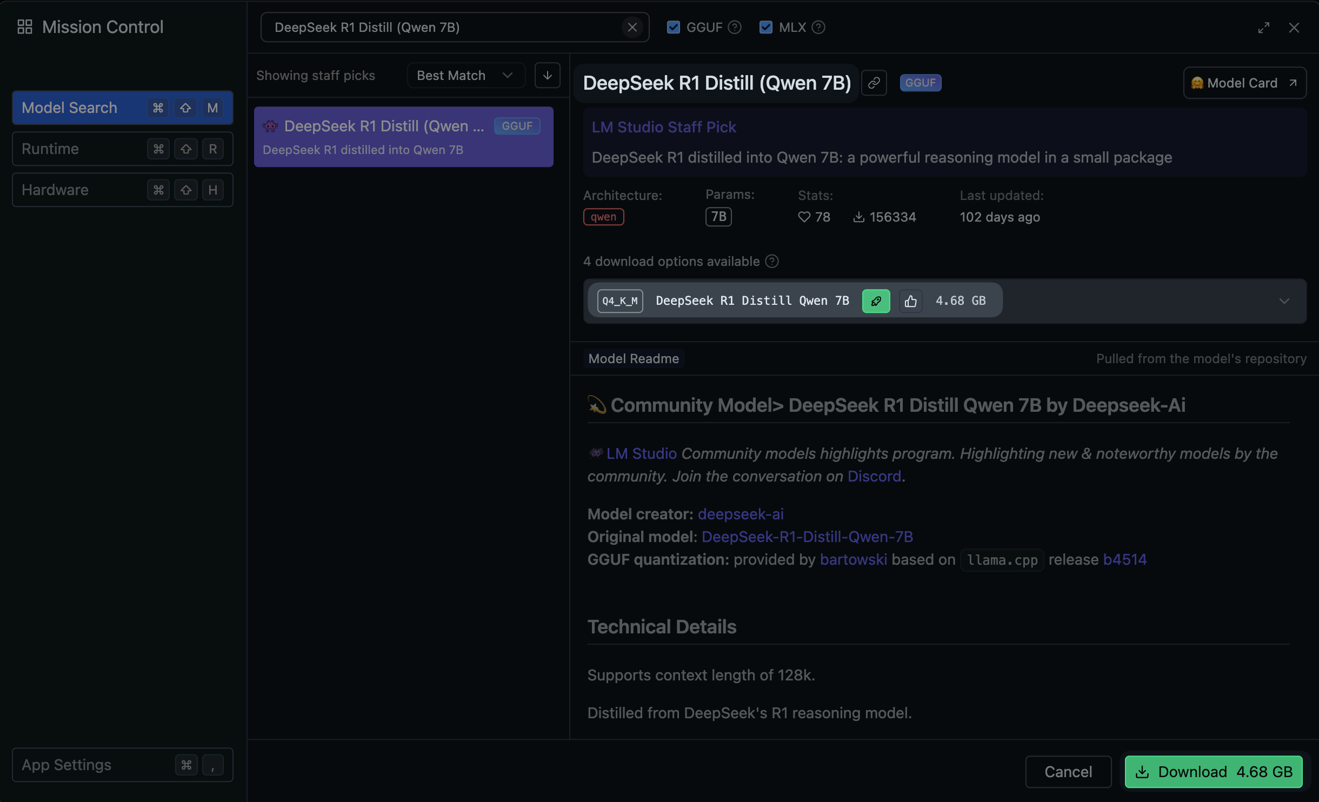
Task: Click the sort direction arrow button
Action: tap(547, 75)
